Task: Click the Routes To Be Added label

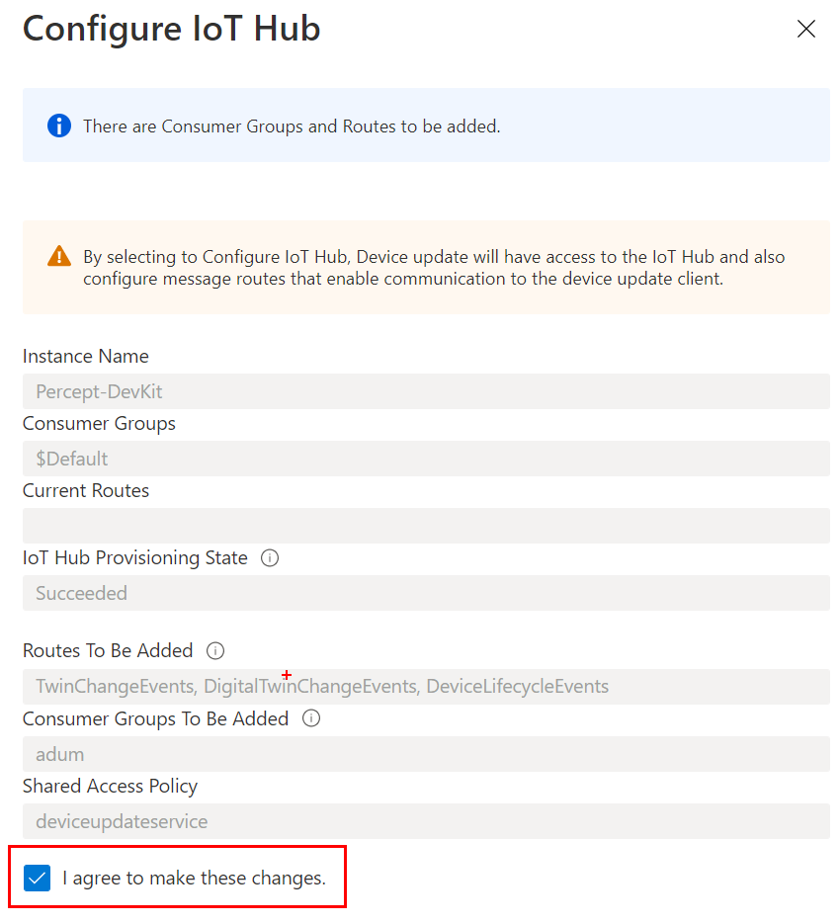Action: [x=108, y=650]
